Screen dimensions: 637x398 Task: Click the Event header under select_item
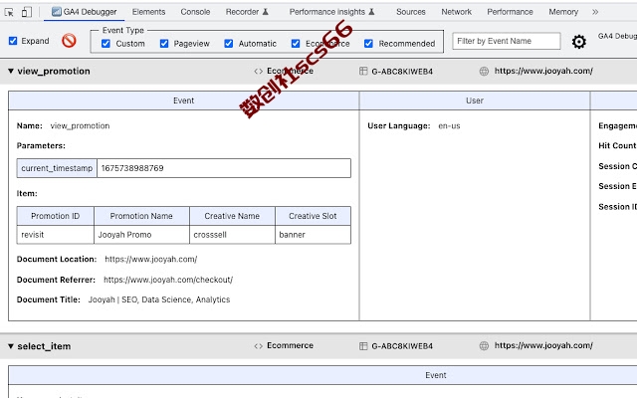[x=436, y=375]
